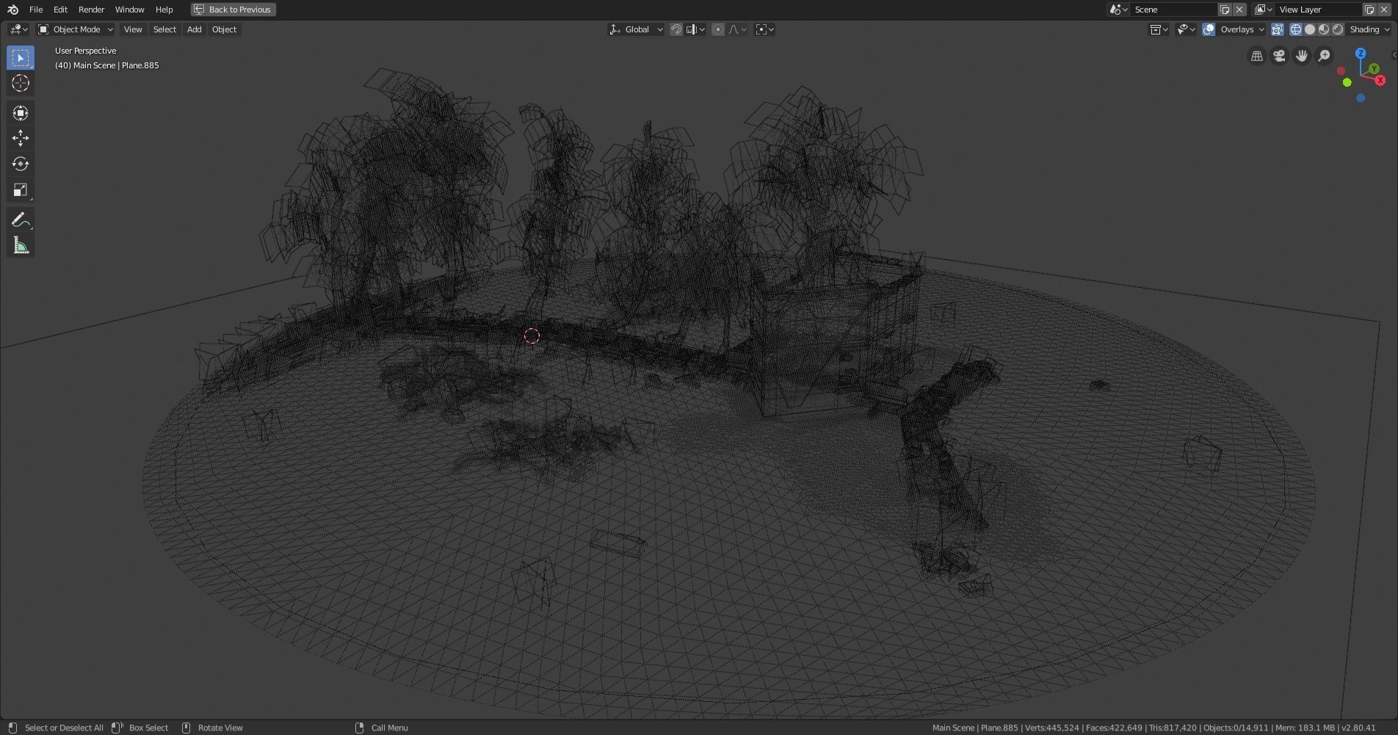Viewport: 1398px width, 735px height.
Task: Pick the Rotate tool
Action: (21, 164)
